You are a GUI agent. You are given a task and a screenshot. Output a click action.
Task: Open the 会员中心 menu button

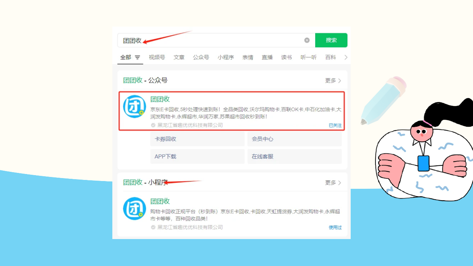295,139
